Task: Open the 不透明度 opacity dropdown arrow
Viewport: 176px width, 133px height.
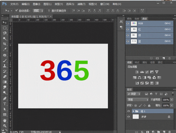Action: [x=172, y=100]
